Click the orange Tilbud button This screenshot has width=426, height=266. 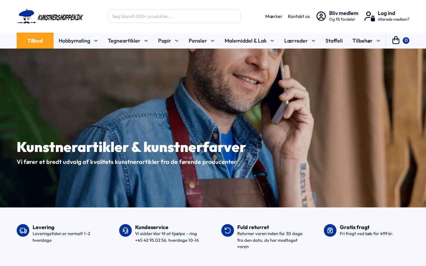coord(35,41)
